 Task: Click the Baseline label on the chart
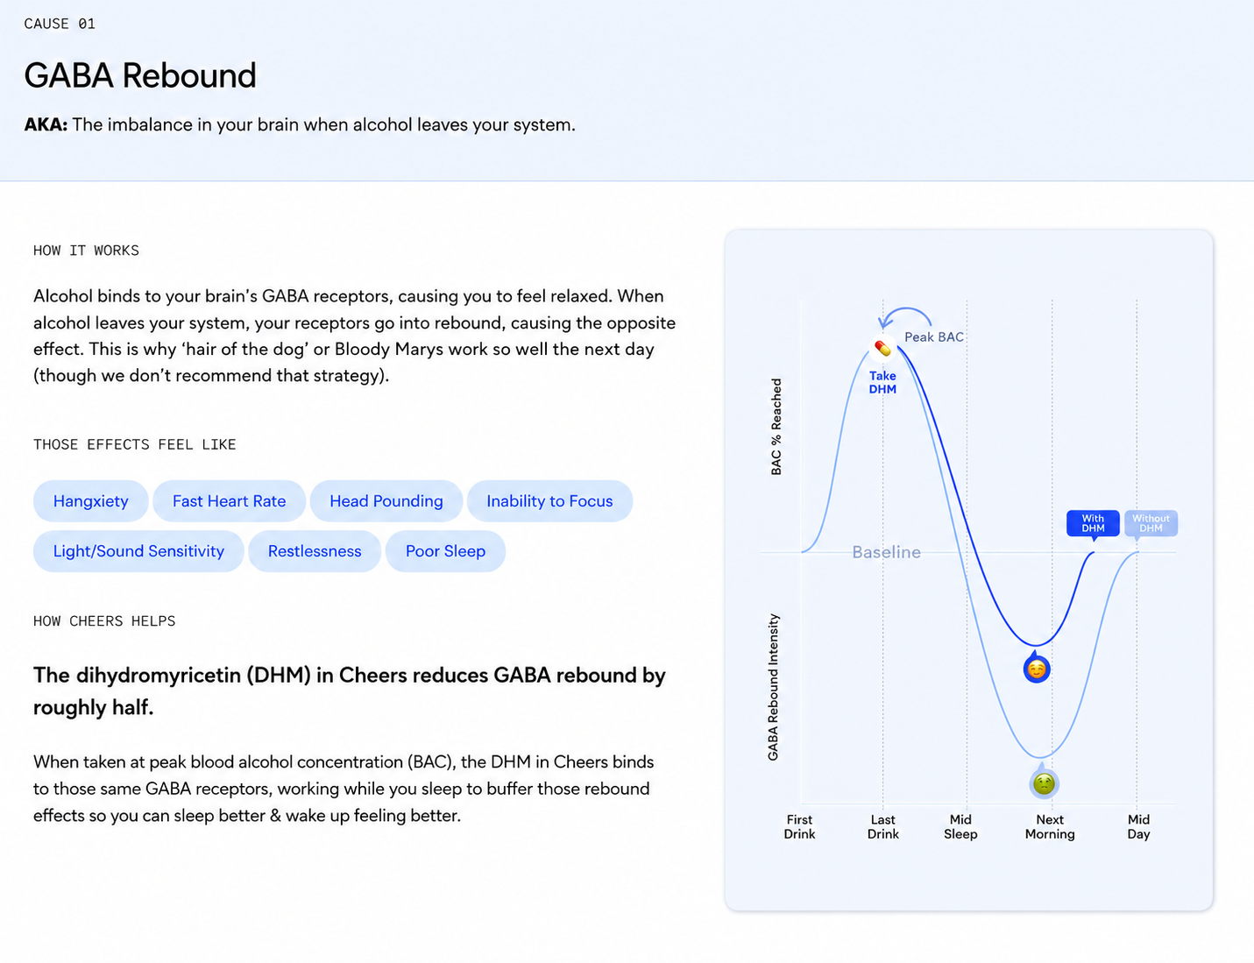(x=887, y=552)
